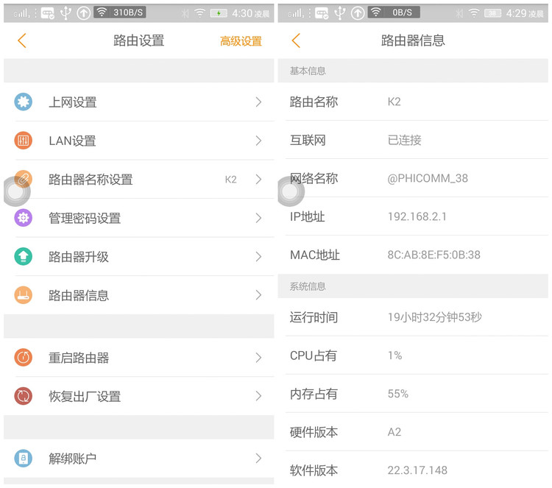552x488 pixels.
Task: Tap the 硬件版本 value A2
Action: point(394,432)
